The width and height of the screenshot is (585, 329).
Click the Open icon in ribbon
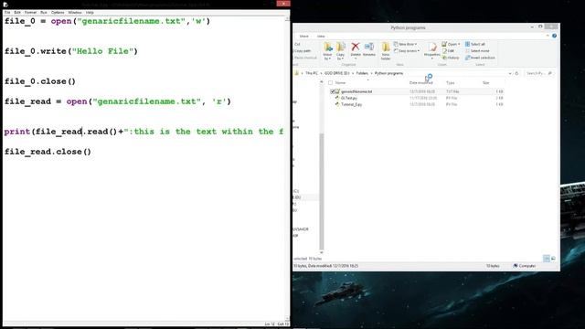click(x=444, y=44)
